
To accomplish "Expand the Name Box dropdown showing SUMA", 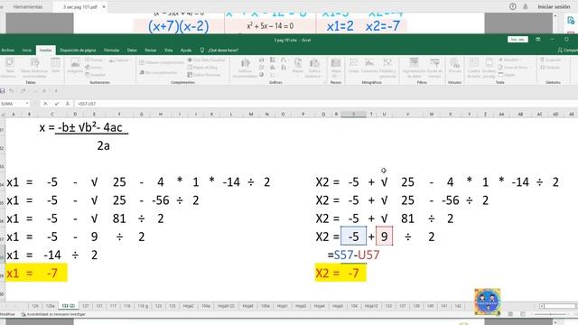I will tap(27, 104).
